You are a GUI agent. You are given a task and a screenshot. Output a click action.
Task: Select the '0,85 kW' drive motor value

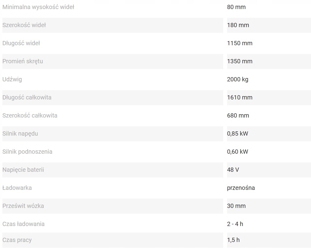(x=238, y=133)
